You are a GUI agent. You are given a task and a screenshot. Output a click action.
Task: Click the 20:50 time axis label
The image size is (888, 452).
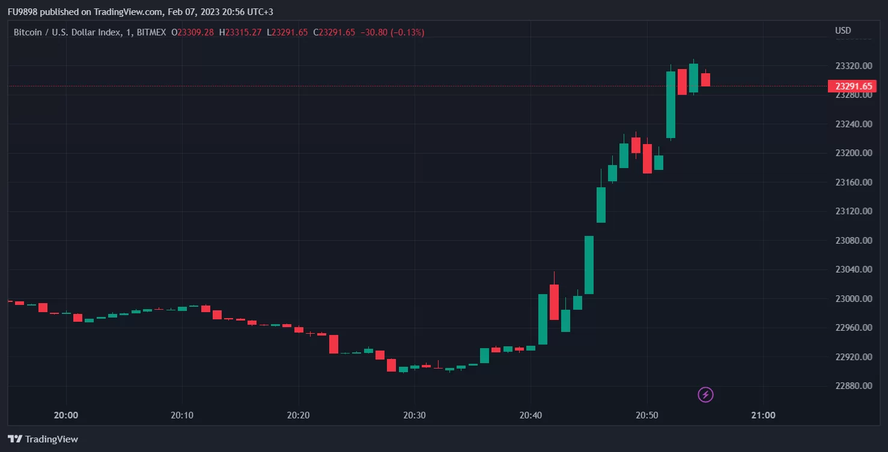[647, 415]
